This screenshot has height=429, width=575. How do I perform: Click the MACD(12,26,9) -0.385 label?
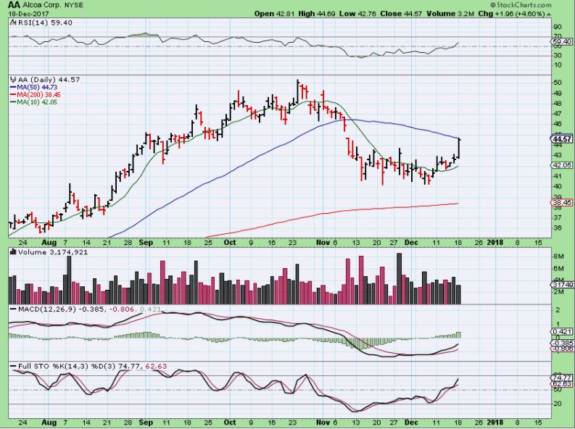point(61,309)
